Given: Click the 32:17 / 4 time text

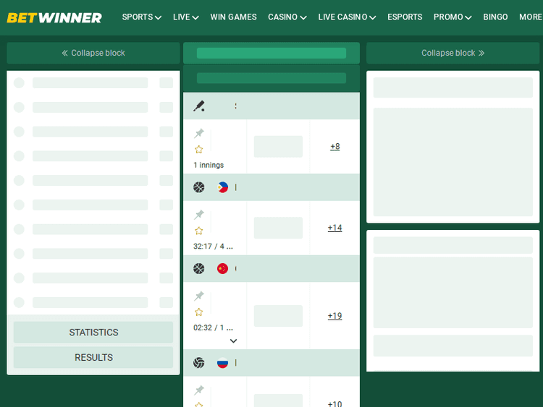Looking at the screenshot, I should pos(213,247).
